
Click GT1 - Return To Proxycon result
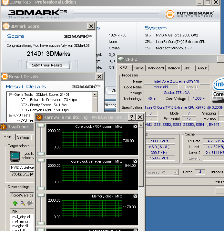point(49,100)
